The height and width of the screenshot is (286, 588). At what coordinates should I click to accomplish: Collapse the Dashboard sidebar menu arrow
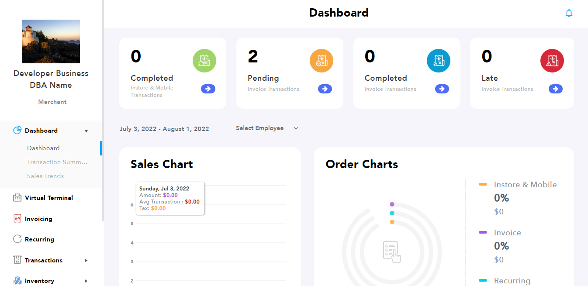click(86, 131)
